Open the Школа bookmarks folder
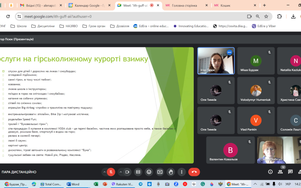The image size is (301, 188). (x=18, y=26)
